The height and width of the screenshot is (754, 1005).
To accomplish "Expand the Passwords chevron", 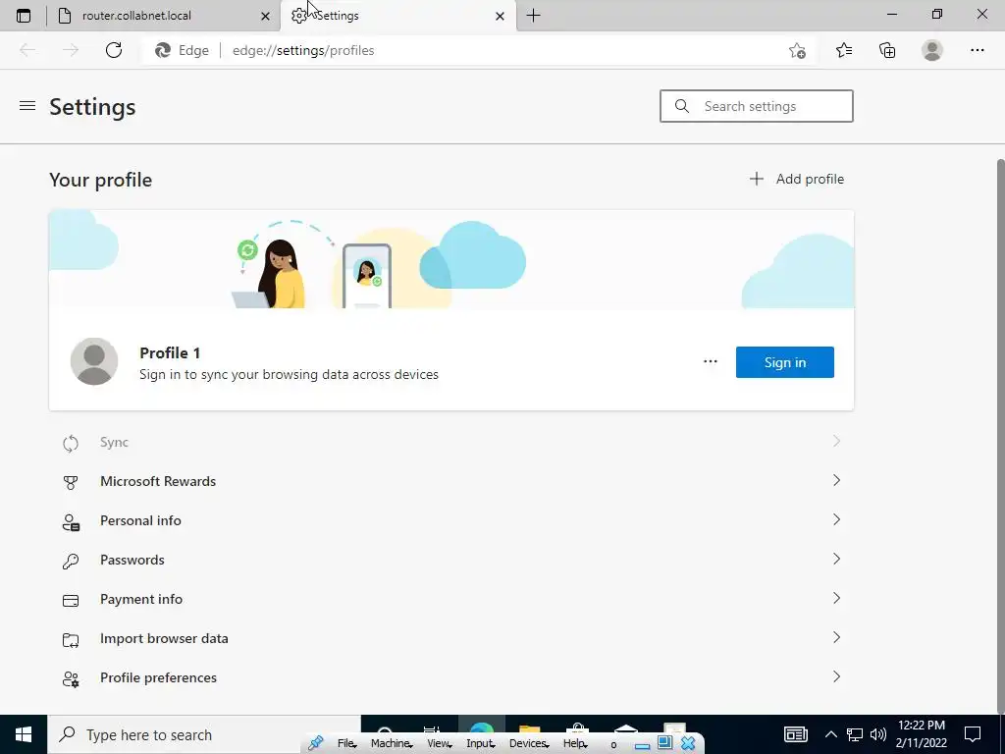I will (836, 559).
